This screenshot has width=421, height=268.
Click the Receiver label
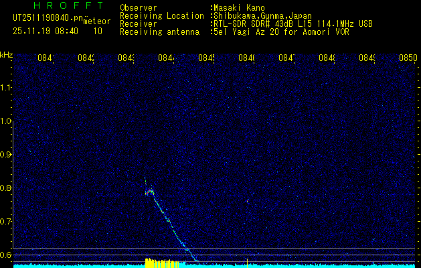139,24
